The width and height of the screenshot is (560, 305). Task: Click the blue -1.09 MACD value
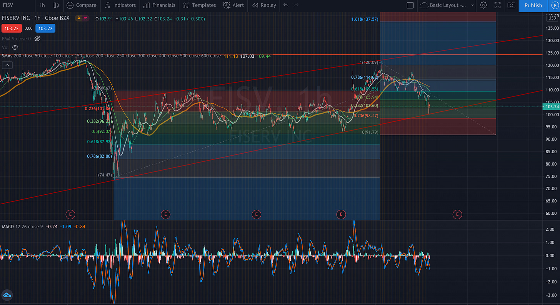(65, 227)
